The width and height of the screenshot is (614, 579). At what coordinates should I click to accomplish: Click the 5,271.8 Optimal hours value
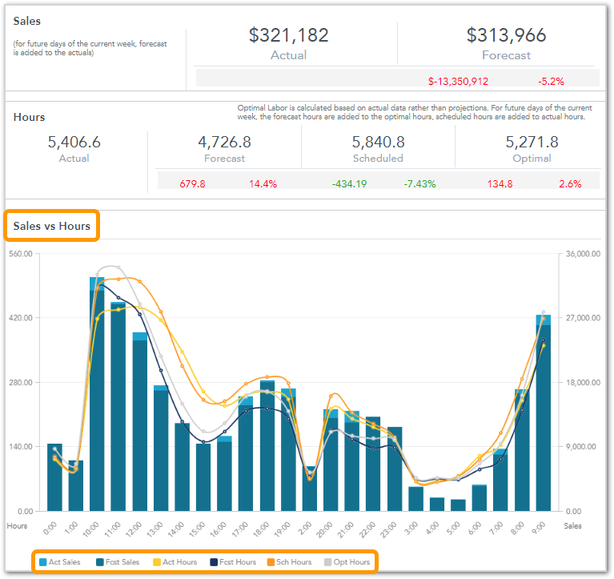[x=532, y=143]
